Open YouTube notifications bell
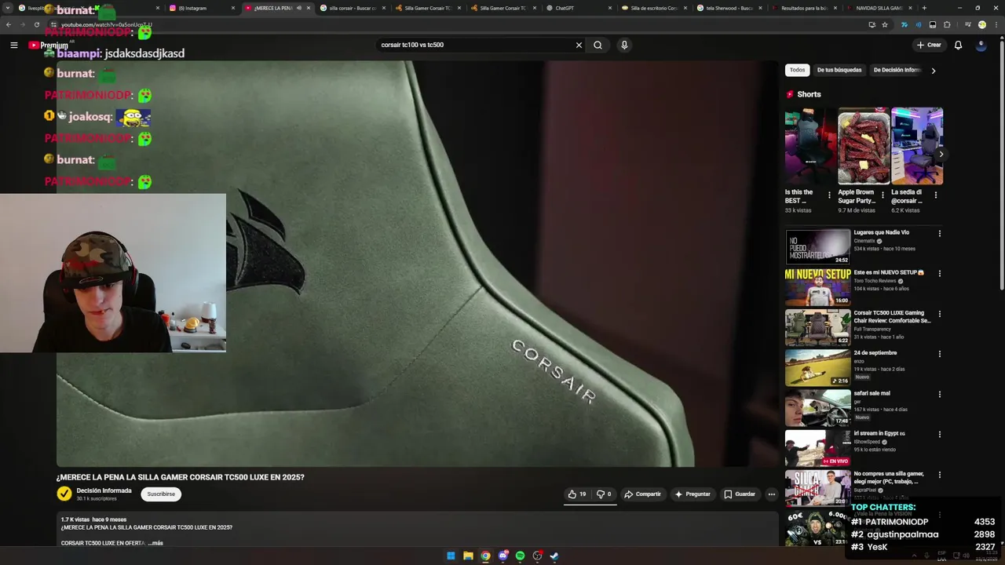 click(x=958, y=45)
